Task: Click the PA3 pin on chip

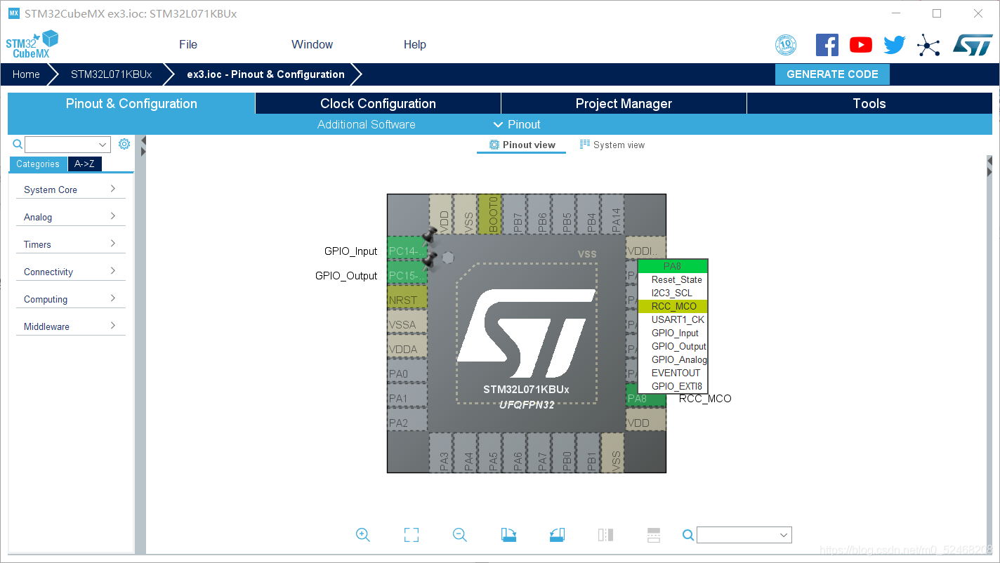Action: tap(441, 453)
